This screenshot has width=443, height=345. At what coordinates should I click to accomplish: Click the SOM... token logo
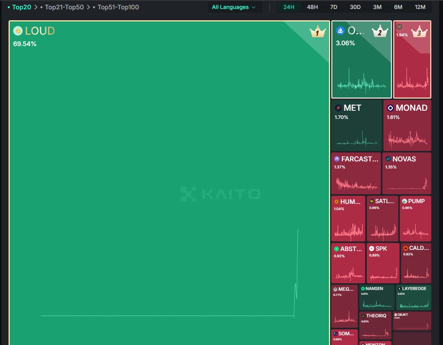[x=335, y=334]
